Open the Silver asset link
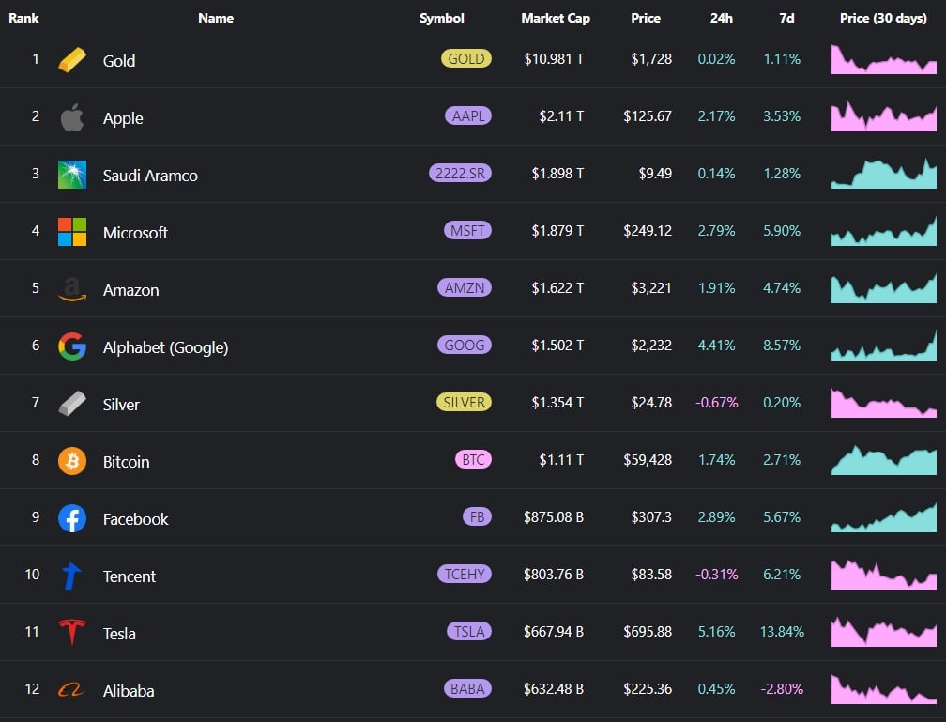Screen dimensions: 946x722 pyautogui.click(x=121, y=405)
